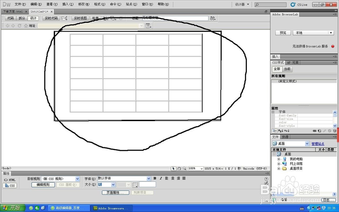Screen dimensions: 339x212
Task: Open the site dropdown showing 桌面
Action: (307, 143)
